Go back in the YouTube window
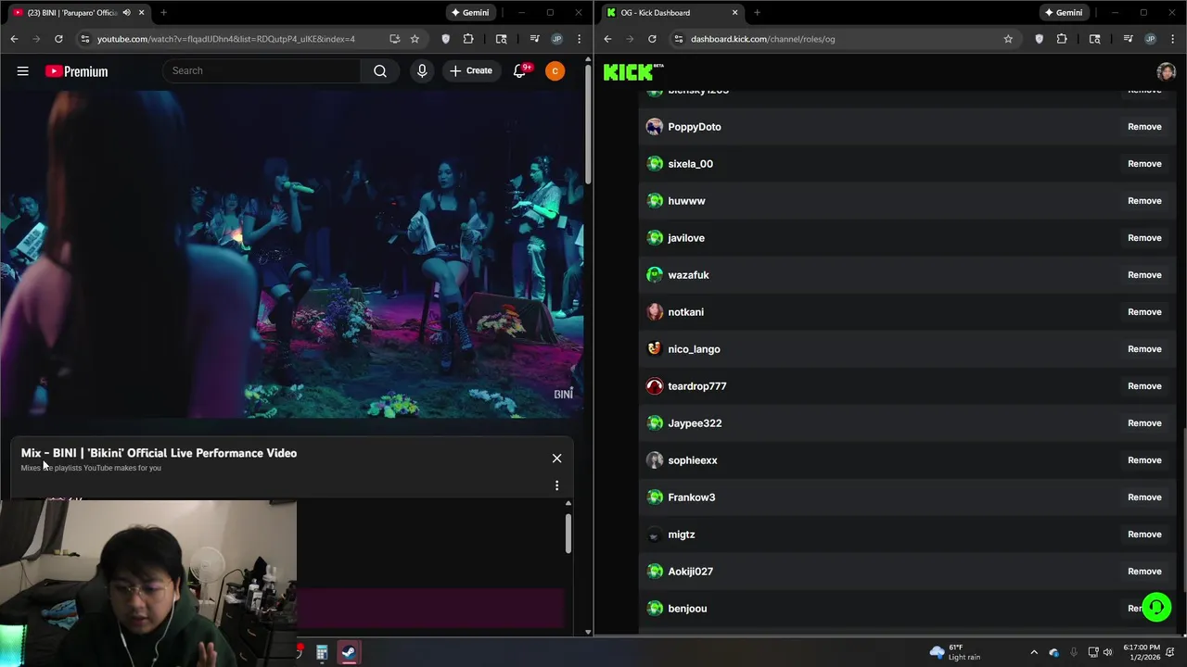The height and width of the screenshot is (667, 1187). [x=14, y=39]
